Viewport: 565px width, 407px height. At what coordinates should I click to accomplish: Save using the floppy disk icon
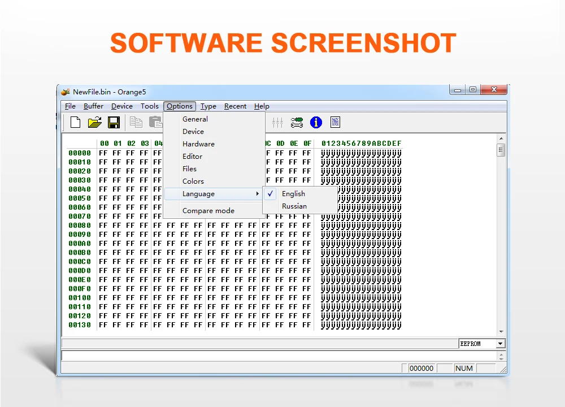[114, 123]
